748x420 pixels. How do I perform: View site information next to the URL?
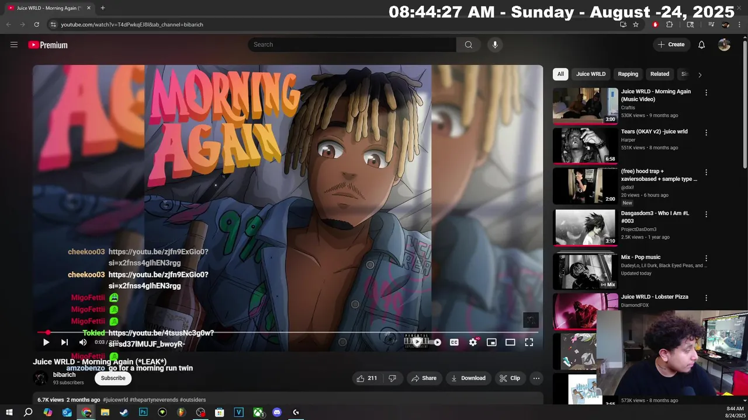(x=53, y=24)
